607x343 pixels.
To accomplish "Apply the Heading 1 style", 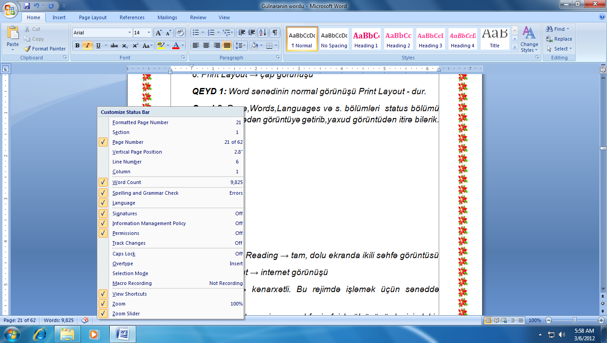I will [366, 39].
